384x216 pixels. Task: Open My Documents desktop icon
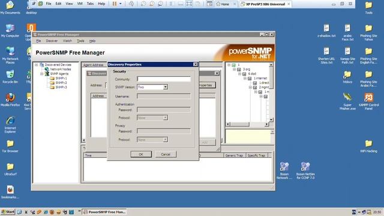click(x=10, y=7)
